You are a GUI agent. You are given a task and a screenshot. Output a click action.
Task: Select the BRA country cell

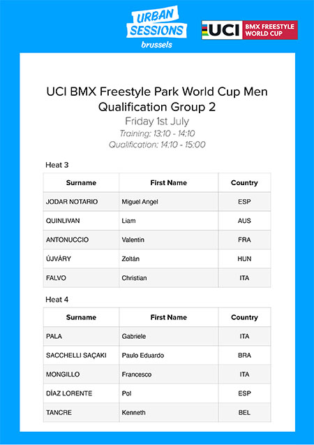pos(244,356)
